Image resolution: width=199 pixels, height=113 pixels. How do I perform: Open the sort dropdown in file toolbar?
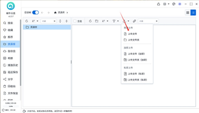pos(105,21)
